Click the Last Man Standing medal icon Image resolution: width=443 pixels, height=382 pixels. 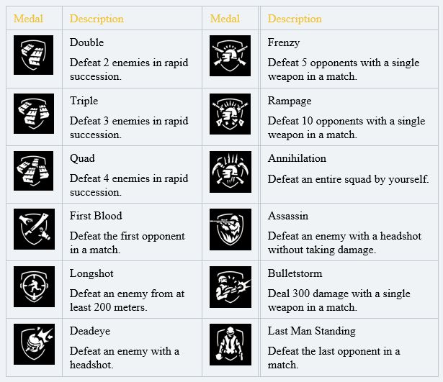point(231,344)
